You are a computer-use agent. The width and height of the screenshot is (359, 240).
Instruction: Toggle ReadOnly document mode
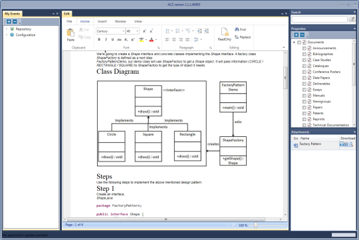[225, 34]
